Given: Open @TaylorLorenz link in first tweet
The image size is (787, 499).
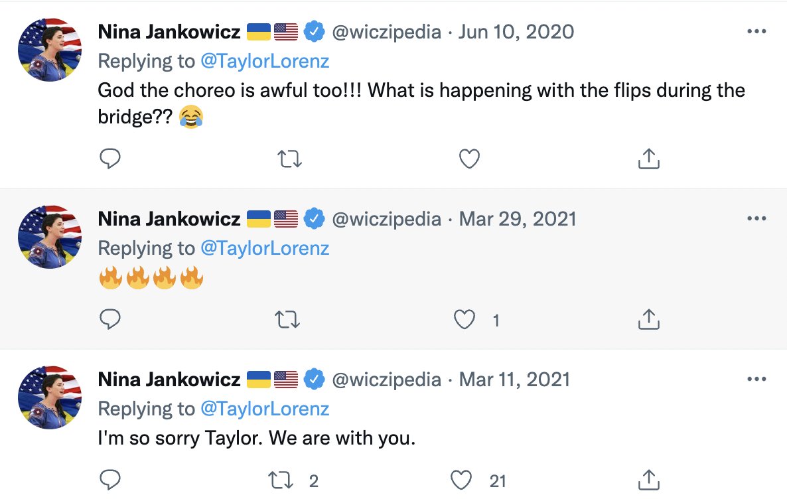Looking at the screenshot, I should click(x=265, y=61).
